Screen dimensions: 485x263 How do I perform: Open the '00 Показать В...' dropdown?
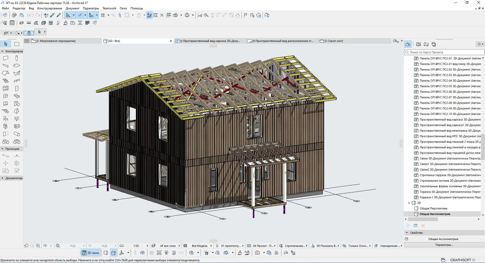tap(327, 246)
